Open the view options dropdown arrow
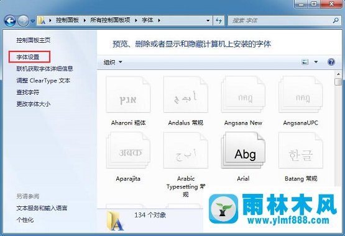This screenshot has height=236, width=345. 316,62
